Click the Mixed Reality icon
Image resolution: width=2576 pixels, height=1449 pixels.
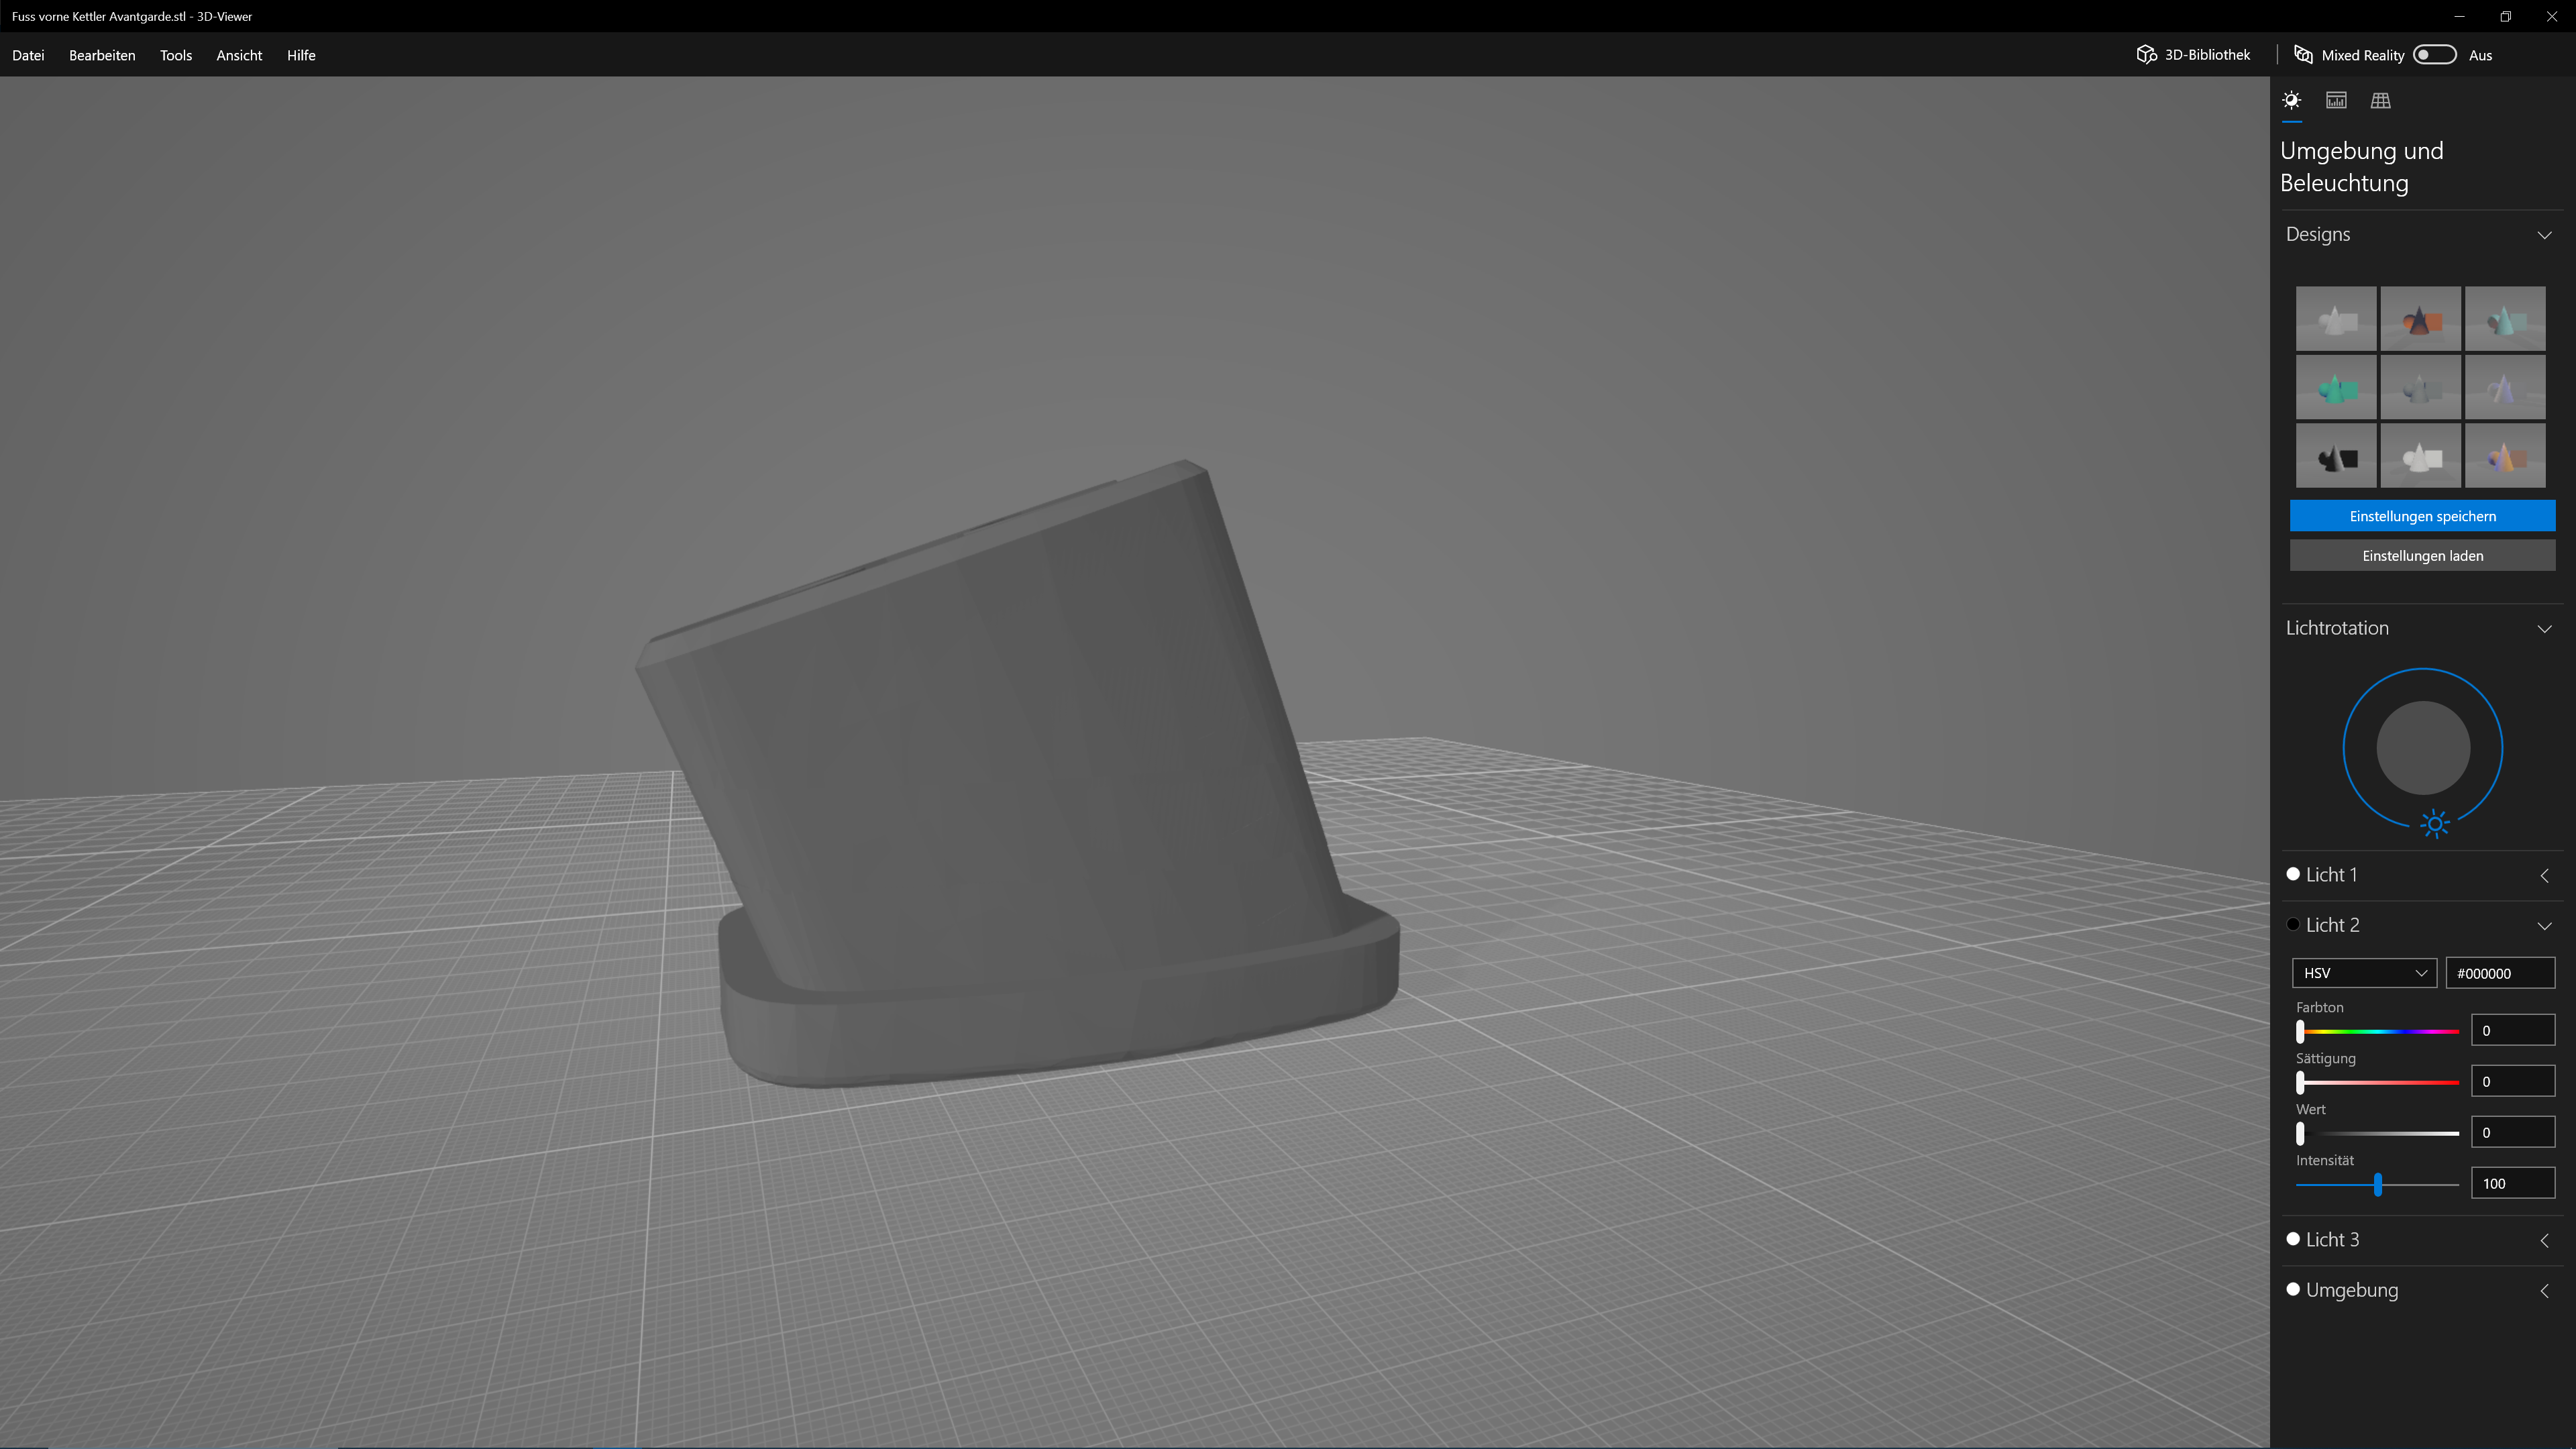[2303, 55]
